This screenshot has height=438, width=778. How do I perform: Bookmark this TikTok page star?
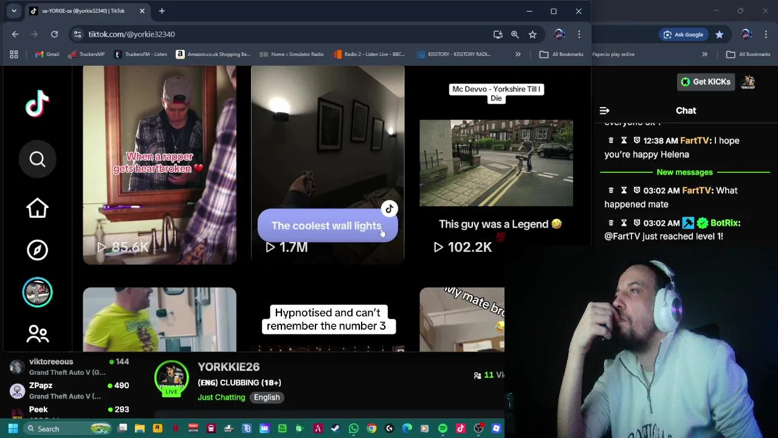[532, 35]
